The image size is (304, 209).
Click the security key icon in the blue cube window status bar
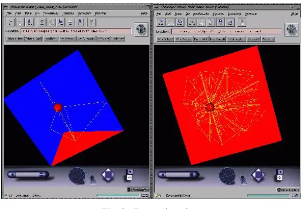point(7,195)
